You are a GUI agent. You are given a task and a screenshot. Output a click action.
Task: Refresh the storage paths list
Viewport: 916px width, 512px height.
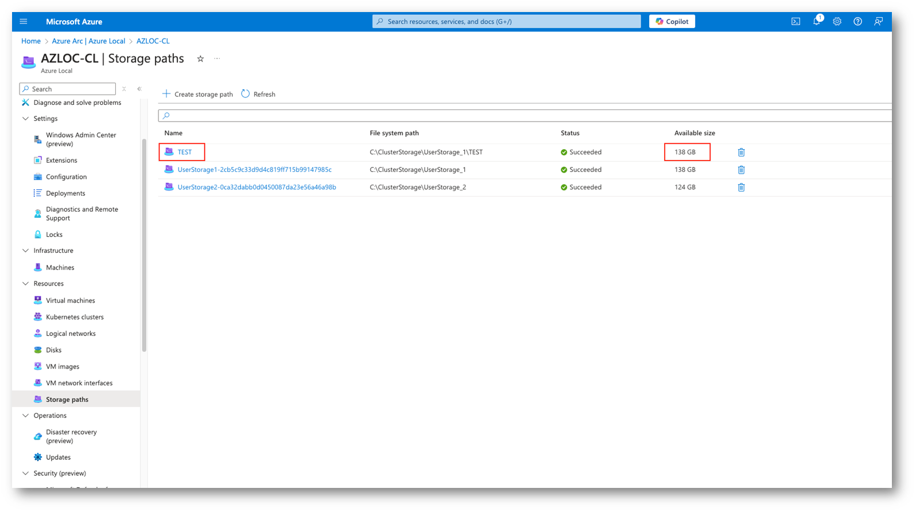pos(258,94)
